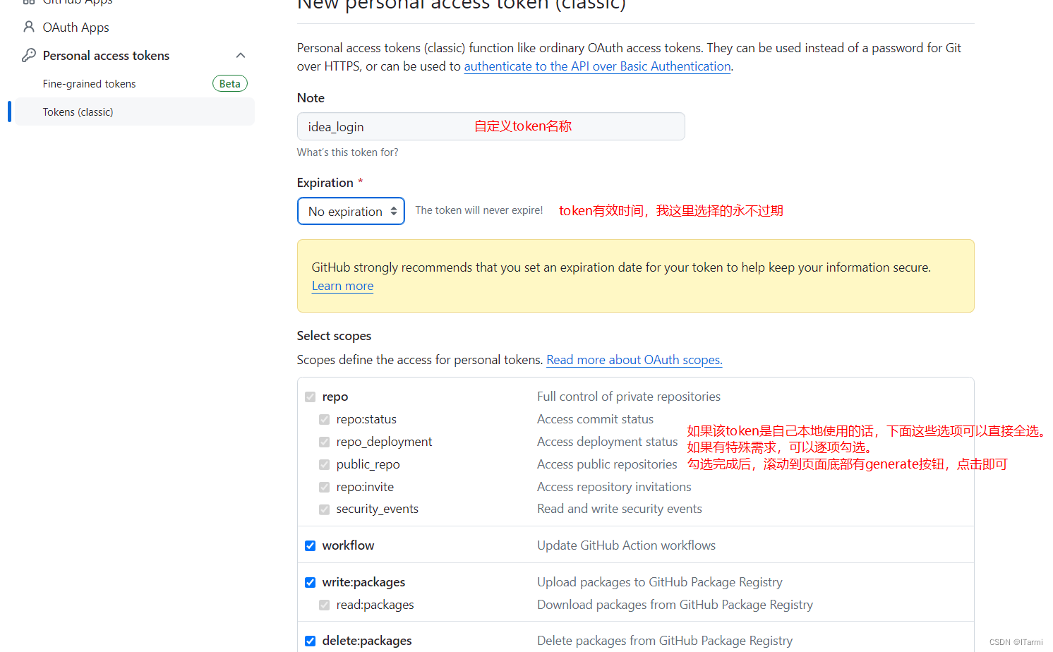Click the 'Expiration' field label

325,183
